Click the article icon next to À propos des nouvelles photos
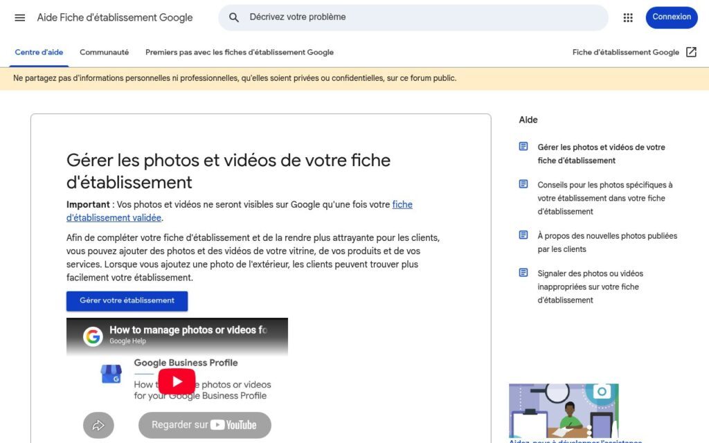Image resolution: width=709 pixels, height=443 pixels. (523, 235)
